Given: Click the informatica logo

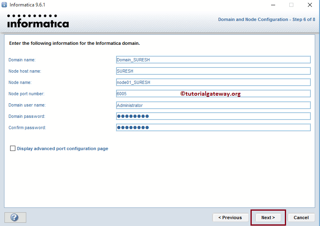Looking at the screenshot, I should [38, 21].
